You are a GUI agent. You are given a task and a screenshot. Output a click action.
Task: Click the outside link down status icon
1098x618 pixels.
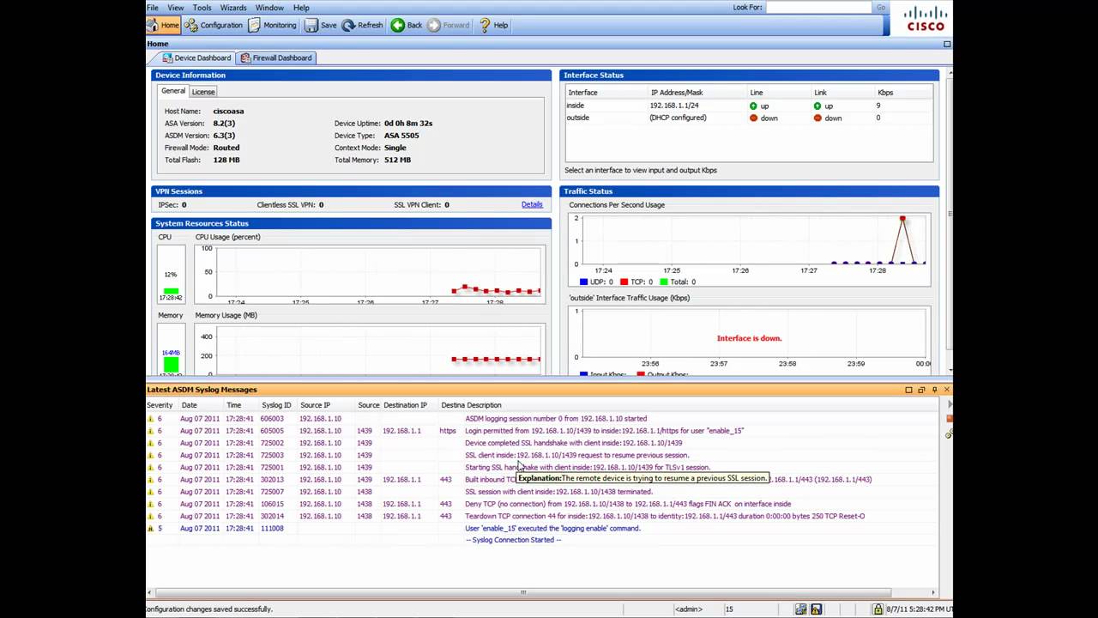[817, 118]
